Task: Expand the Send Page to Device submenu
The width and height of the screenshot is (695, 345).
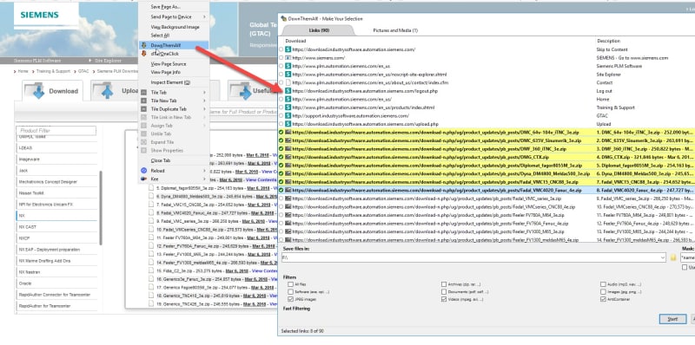Action: pyautogui.click(x=204, y=16)
